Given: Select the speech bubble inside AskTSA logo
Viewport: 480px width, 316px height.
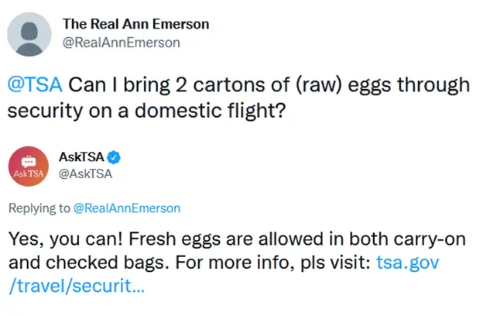Looking at the screenshot, I should tap(29, 161).
